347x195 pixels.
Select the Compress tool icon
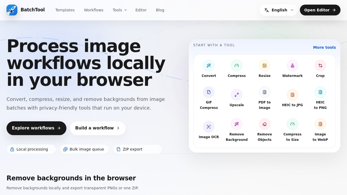point(237,66)
